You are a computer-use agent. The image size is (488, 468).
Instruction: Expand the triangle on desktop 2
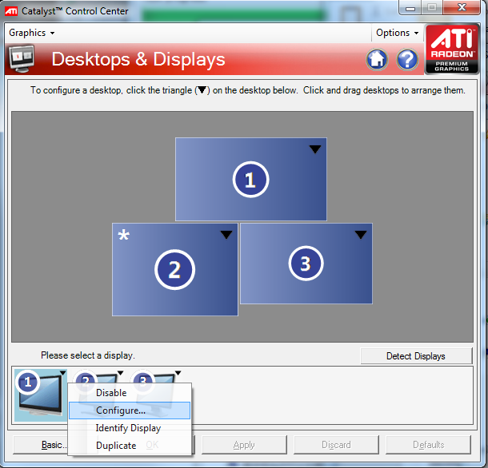click(x=226, y=235)
